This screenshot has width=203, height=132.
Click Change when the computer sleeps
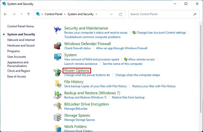[138, 75]
